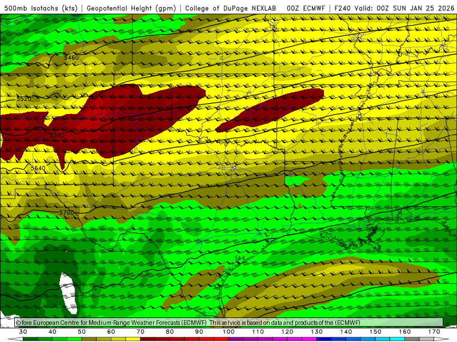Screen dimensions: 457x342
Task: Click the 140 value on the color scale
Action: tap(346, 332)
